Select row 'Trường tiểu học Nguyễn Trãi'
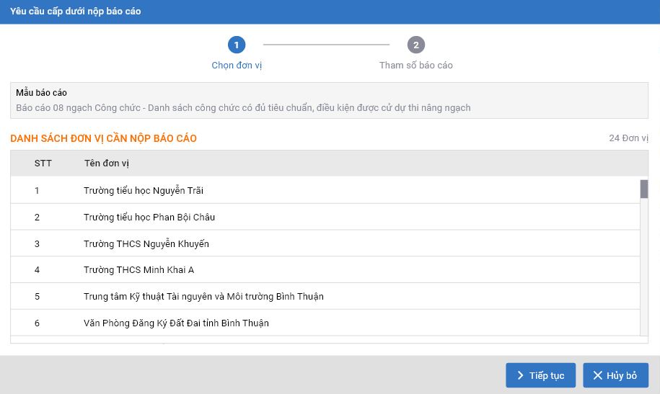 [x=144, y=191]
